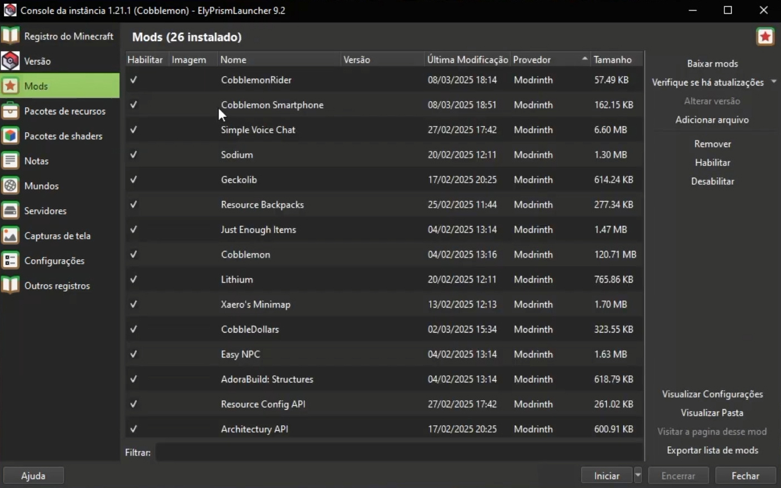Toggle the Cobblemon mod checkbox
This screenshot has width=781, height=488.
[133, 255]
